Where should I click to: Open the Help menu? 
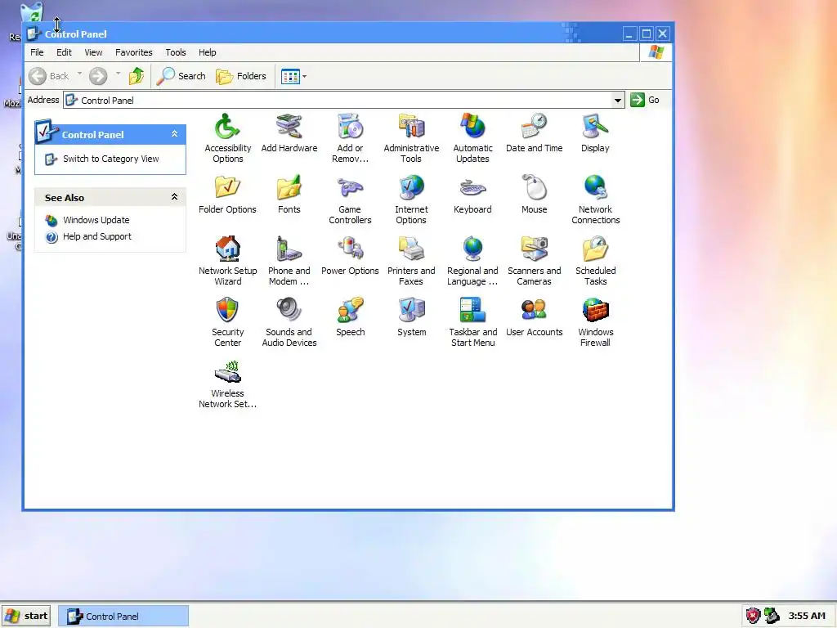tap(207, 52)
